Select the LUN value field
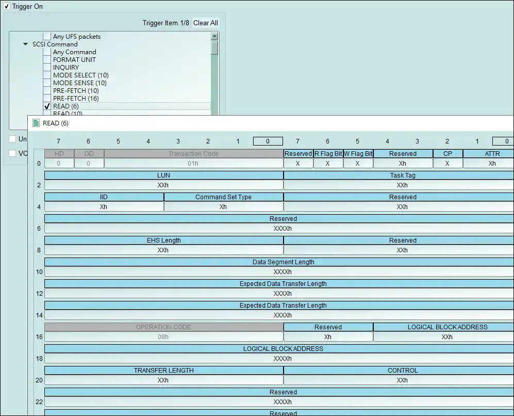This screenshot has width=514, height=416. coord(163,185)
